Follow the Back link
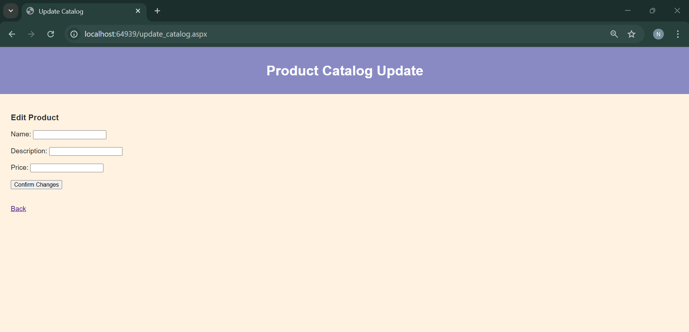Image resolution: width=689 pixels, height=332 pixels. pyautogui.click(x=18, y=208)
